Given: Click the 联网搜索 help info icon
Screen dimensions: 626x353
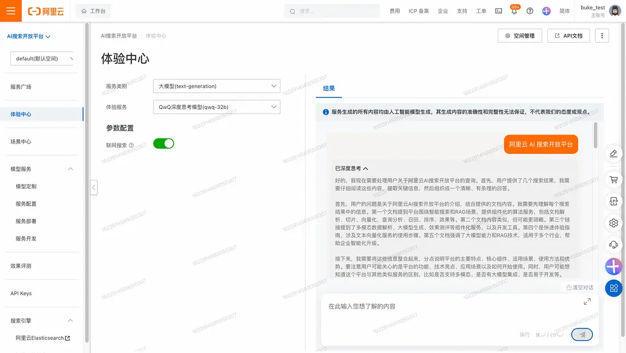Looking at the screenshot, I should [131, 145].
